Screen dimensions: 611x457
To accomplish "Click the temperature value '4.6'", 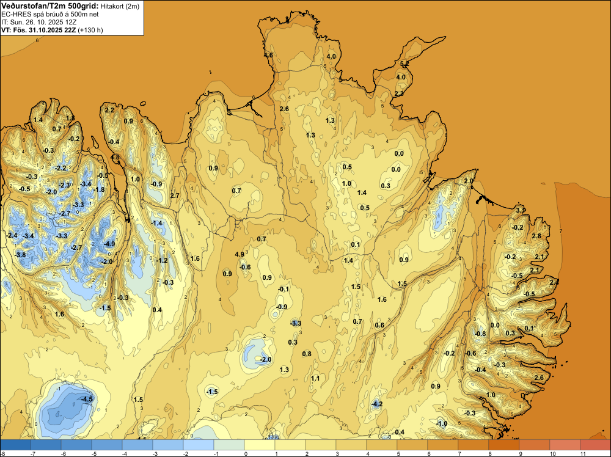I will tap(268, 55).
